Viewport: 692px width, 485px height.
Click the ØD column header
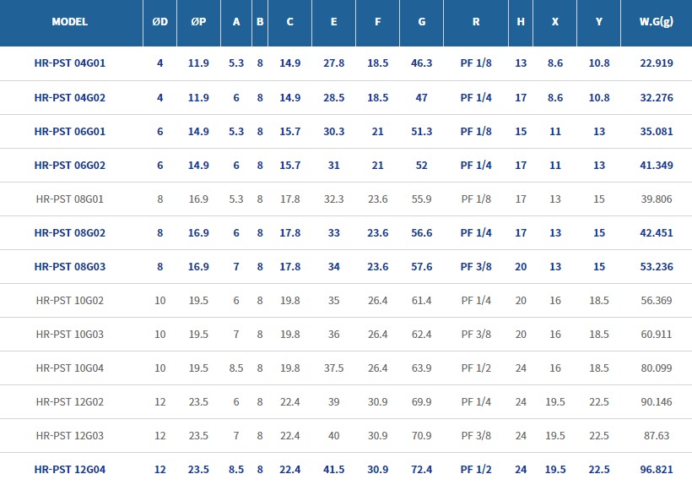coord(159,22)
